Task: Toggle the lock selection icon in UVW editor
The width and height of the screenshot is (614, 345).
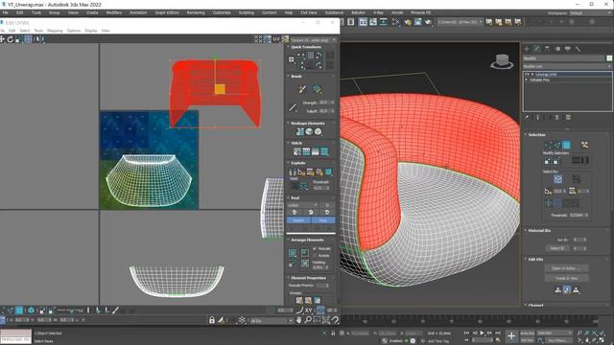Action: coord(212,320)
